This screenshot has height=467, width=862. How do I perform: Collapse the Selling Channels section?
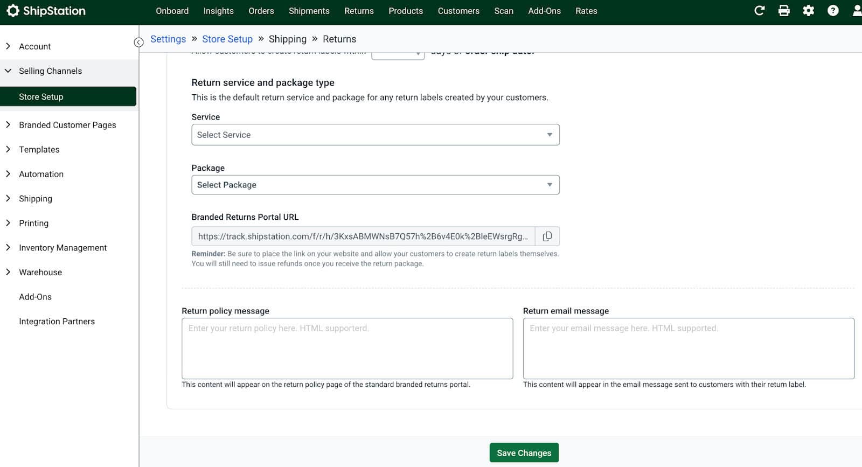coord(50,71)
